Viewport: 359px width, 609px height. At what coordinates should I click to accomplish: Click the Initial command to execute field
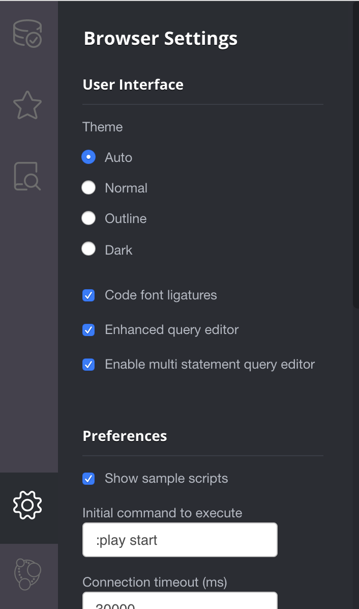[180, 540]
